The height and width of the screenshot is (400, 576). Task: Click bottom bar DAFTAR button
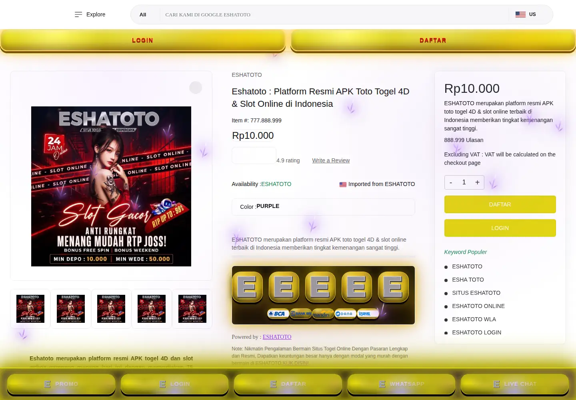point(288,384)
